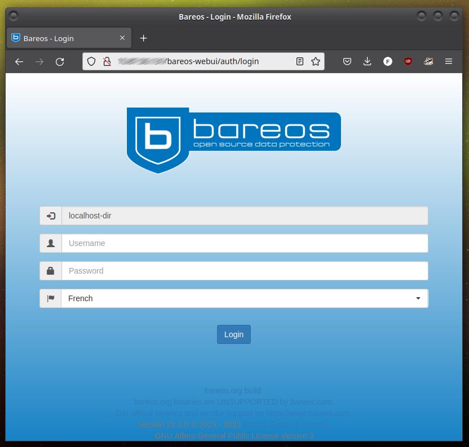Click the crossed-out lock connection icon
Viewport: 469px width, 447px height.
[107, 61]
